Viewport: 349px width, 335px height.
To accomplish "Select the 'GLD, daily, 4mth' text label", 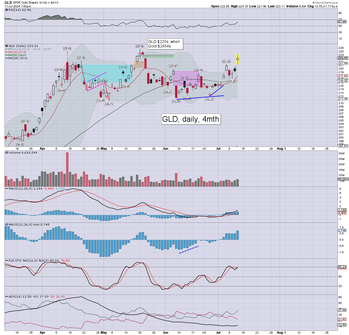I will tap(191, 119).
